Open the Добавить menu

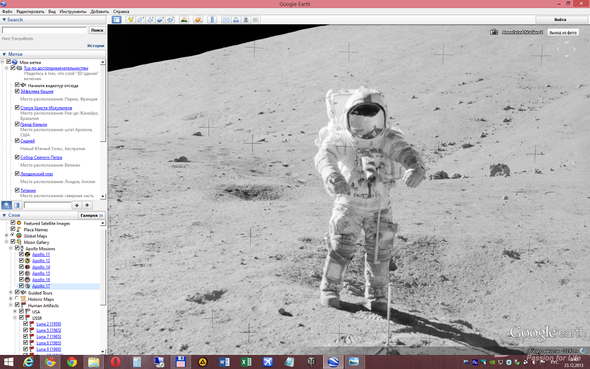(x=99, y=11)
